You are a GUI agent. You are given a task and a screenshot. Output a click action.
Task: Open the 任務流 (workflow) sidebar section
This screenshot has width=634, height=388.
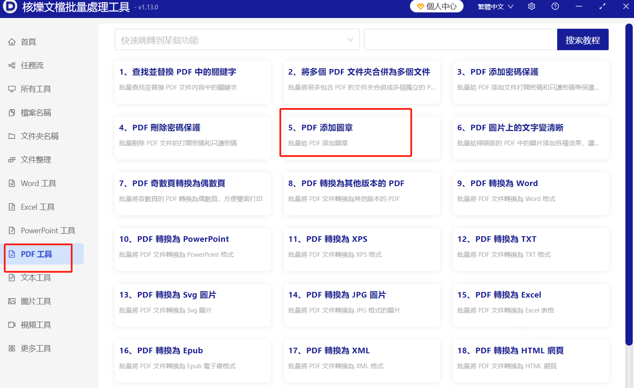(x=33, y=65)
